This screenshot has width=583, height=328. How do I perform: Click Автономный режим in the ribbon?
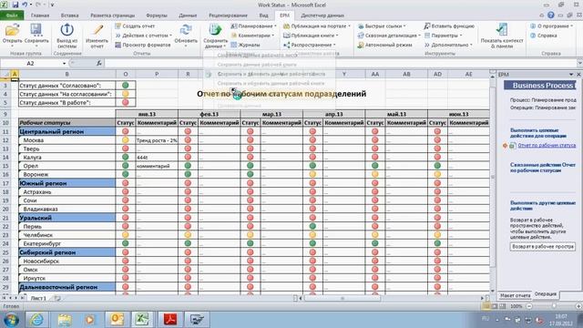point(384,45)
